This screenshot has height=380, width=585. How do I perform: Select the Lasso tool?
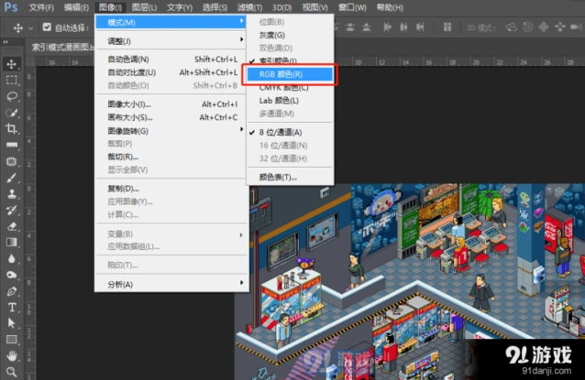[12, 96]
